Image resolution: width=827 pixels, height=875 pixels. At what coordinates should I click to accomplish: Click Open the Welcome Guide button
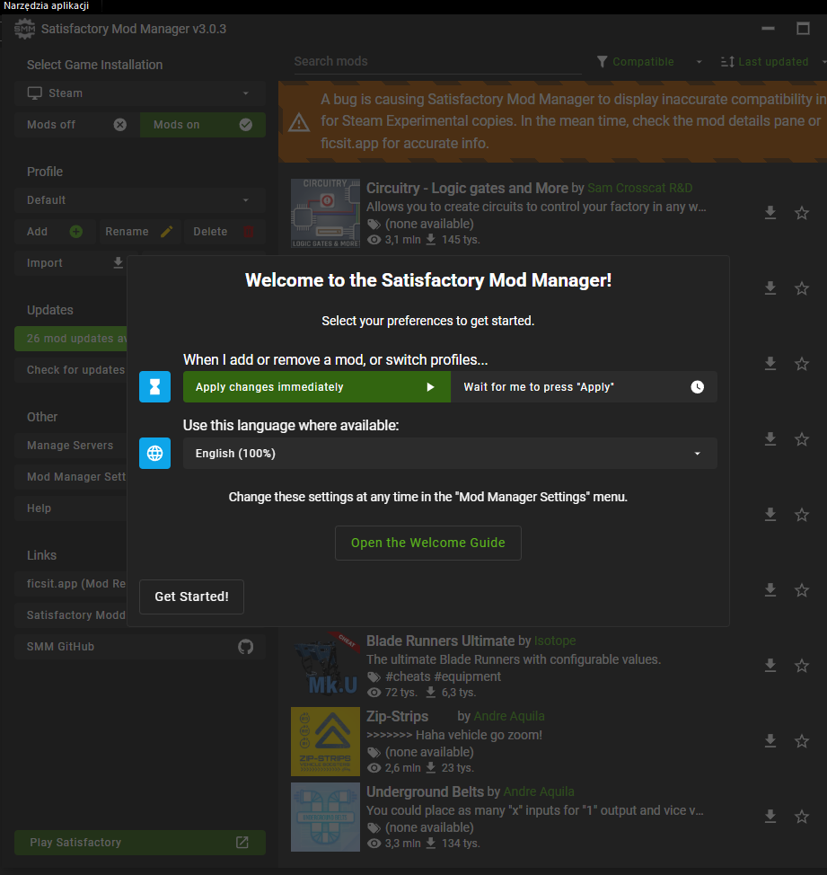point(428,543)
